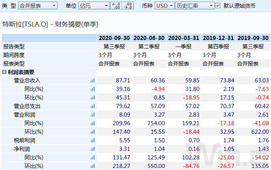This screenshot has height=170, width=271.
Task: Select the 2019-12-31 column header
Action: click(x=218, y=38)
